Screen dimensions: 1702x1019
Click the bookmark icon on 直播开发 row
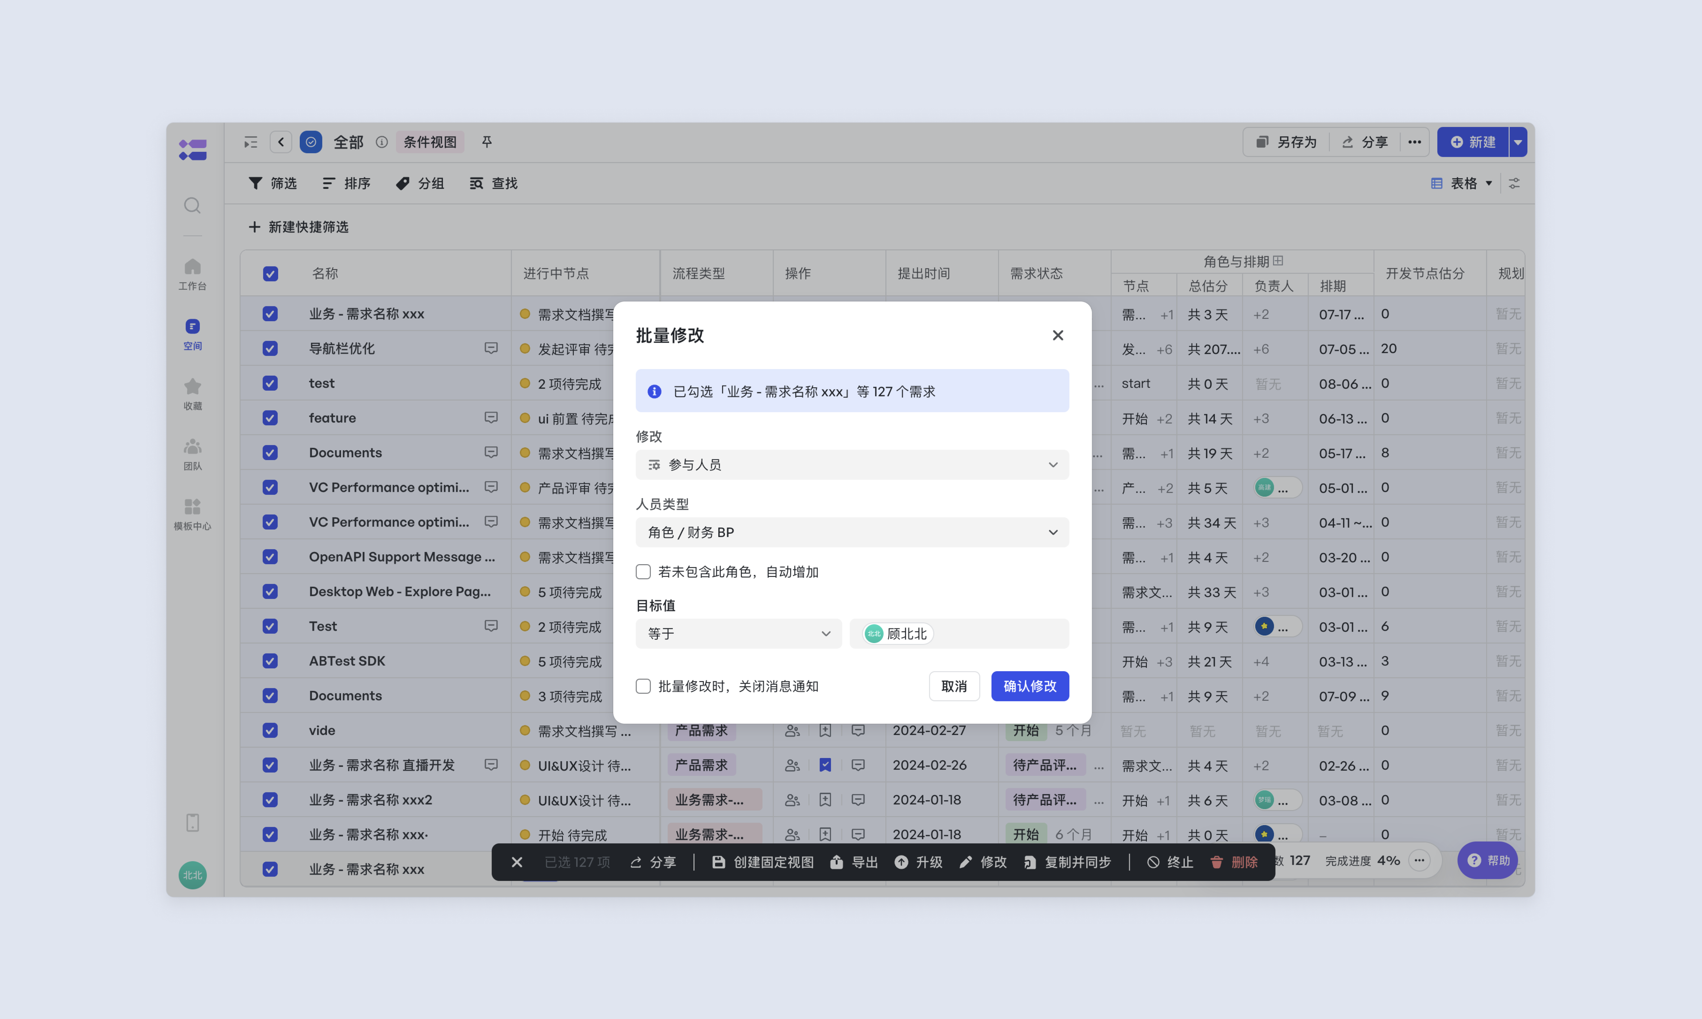coord(826,765)
